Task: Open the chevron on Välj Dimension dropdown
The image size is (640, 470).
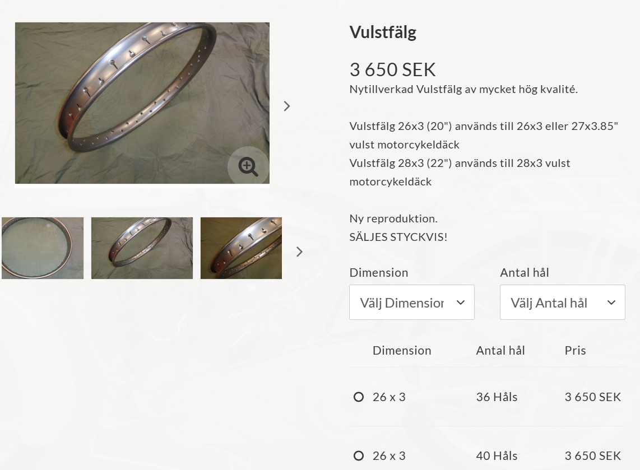Action: point(461,303)
